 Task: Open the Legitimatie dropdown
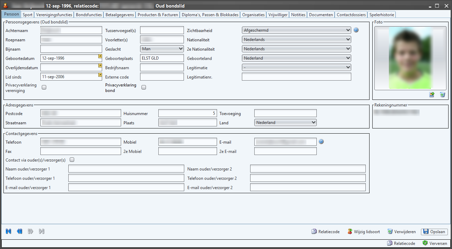point(296,68)
